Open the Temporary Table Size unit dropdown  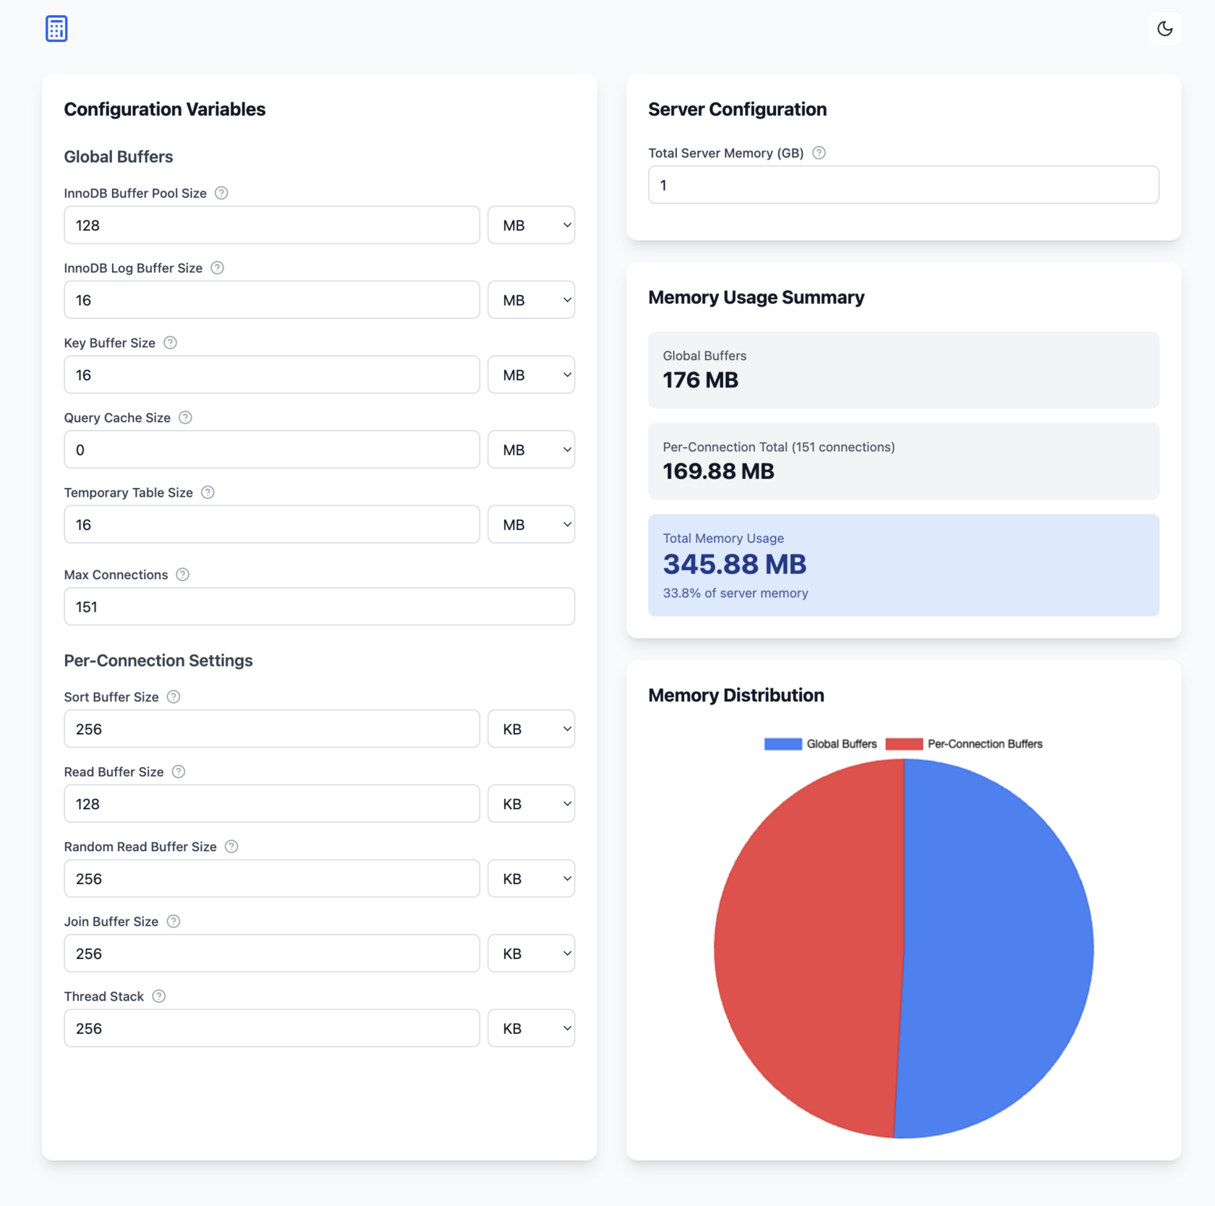coord(531,524)
